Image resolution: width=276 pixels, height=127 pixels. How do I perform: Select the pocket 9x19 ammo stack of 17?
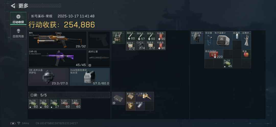click(55, 104)
